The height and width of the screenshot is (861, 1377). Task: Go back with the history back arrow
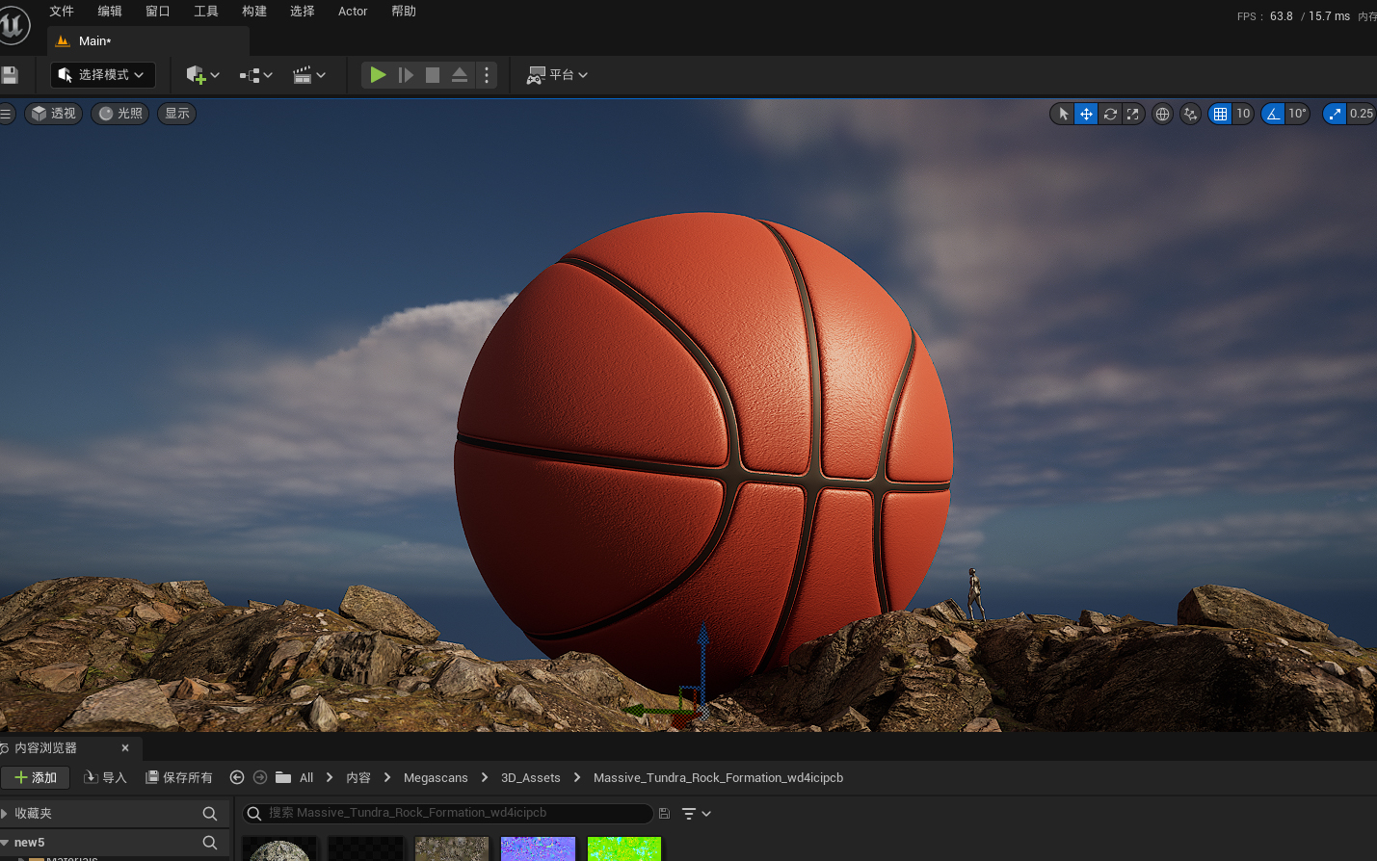coord(237,778)
